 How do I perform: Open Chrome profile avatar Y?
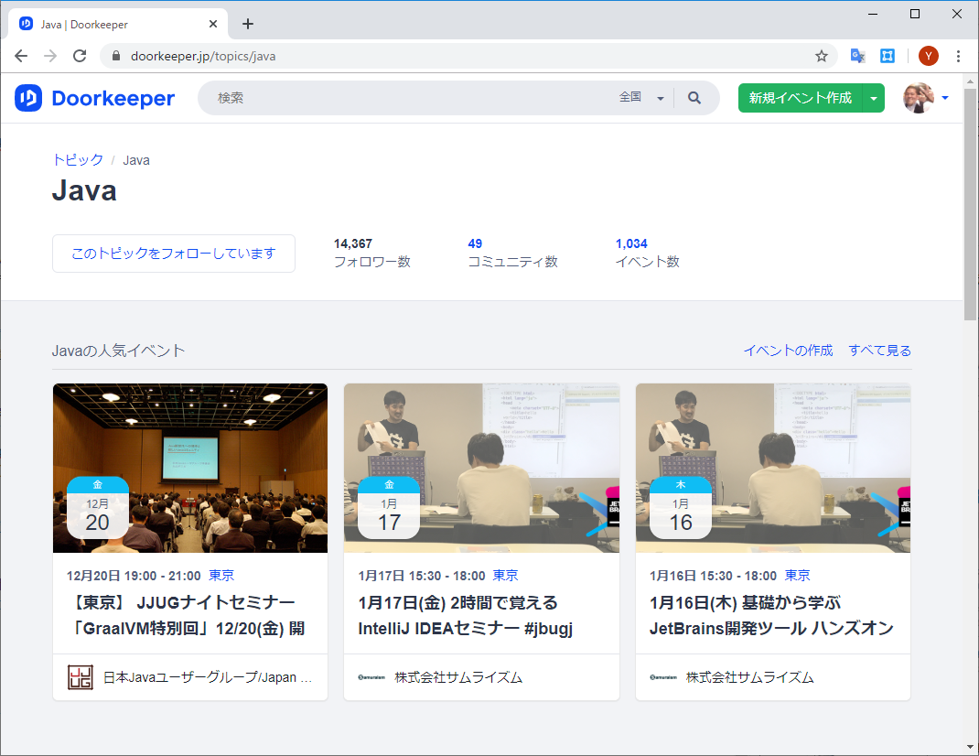(929, 56)
